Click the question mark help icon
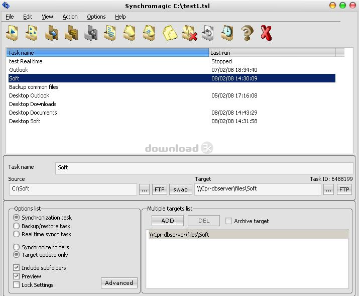The height and width of the screenshot is (296, 359). [247, 33]
